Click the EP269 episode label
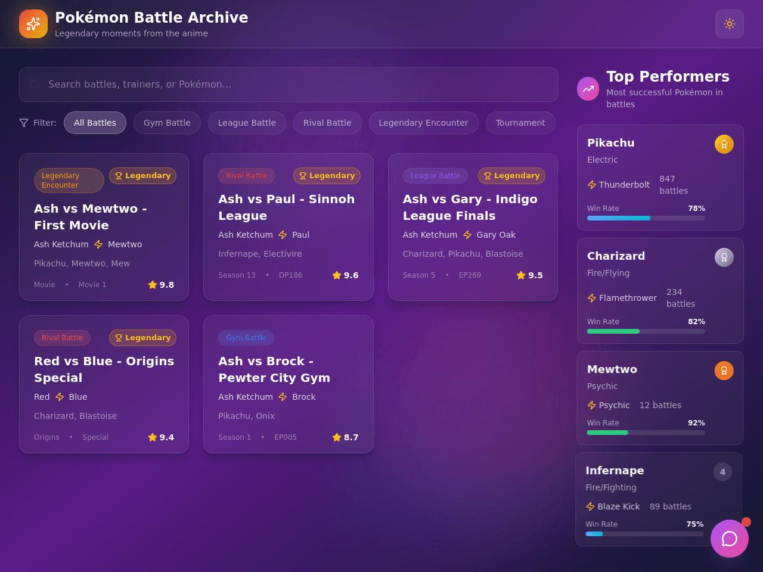The width and height of the screenshot is (763, 572). click(470, 275)
